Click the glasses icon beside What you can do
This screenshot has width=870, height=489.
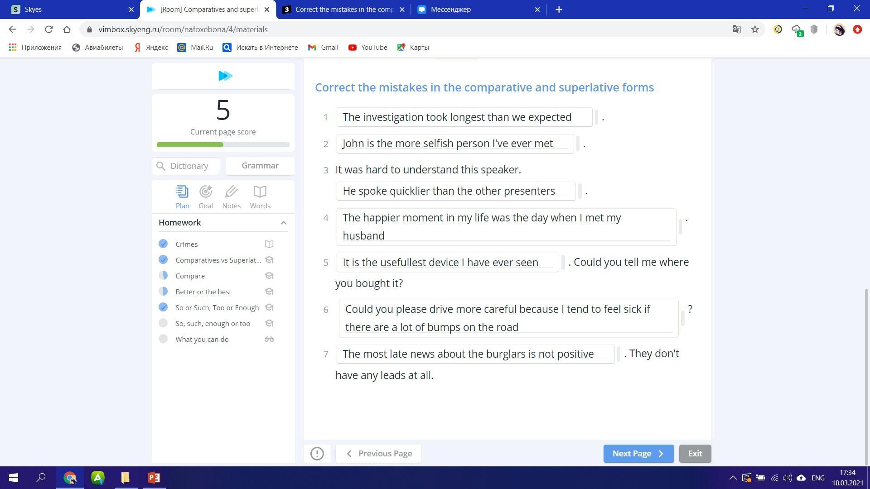click(x=269, y=339)
